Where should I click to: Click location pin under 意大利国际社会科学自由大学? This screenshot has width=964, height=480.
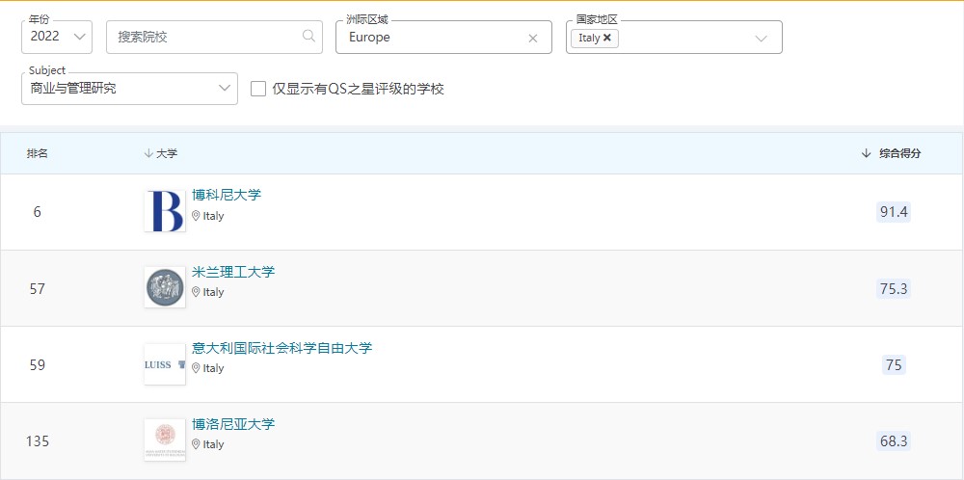click(196, 368)
